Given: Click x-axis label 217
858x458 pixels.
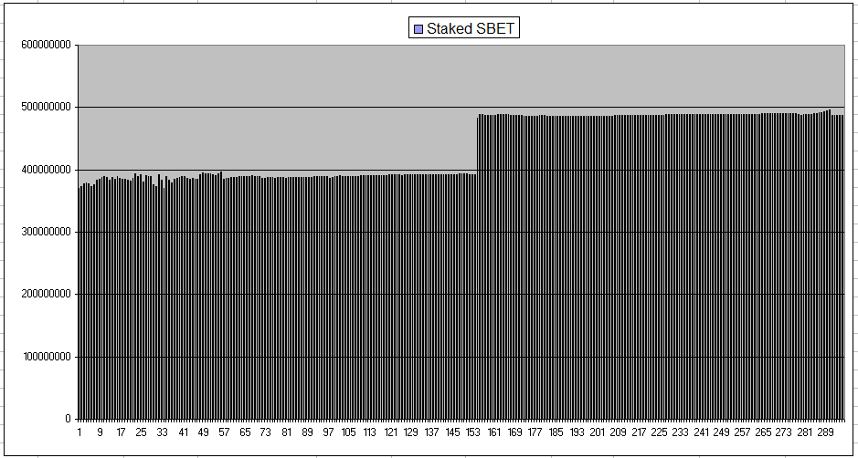Looking at the screenshot, I should click(639, 432).
